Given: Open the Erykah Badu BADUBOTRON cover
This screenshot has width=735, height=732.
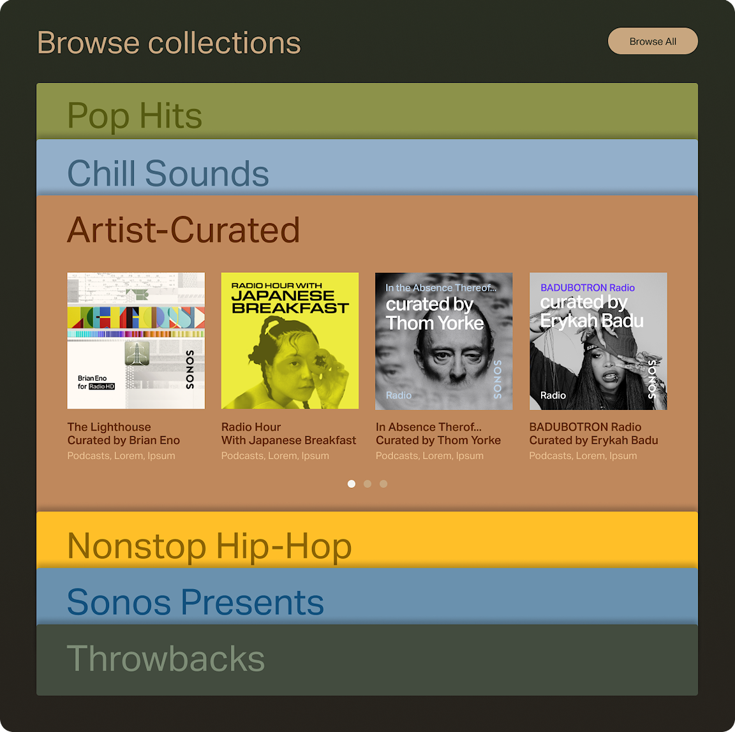Looking at the screenshot, I should [x=598, y=341].
